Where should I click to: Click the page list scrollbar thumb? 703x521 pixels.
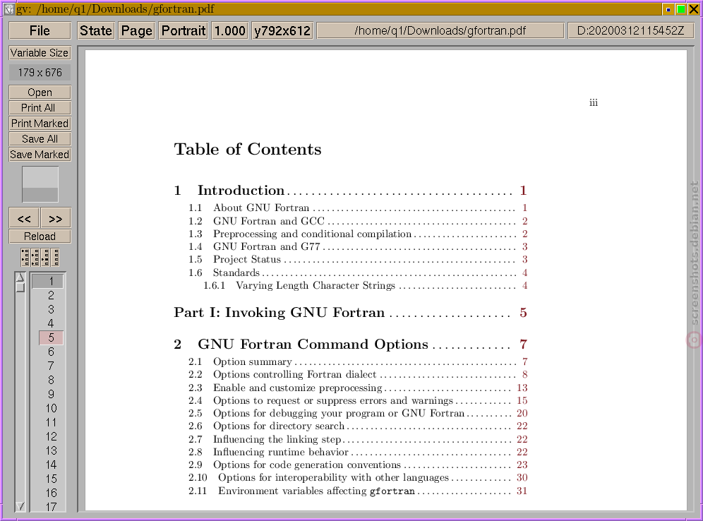[x=20, y=287]
